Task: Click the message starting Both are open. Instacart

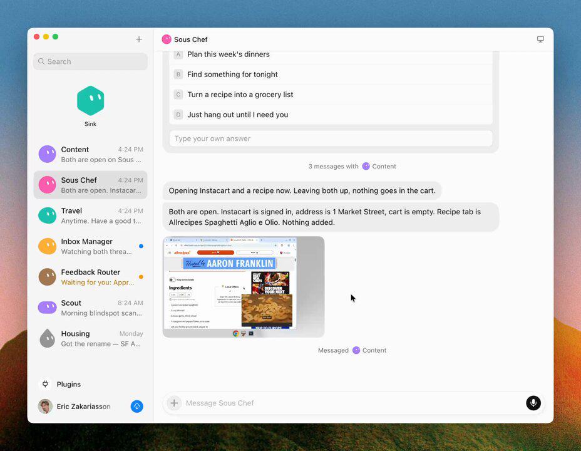Action: tap(331, 217)
